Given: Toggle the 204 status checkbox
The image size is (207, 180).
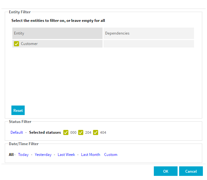Looking at the screenshot, I should pos(81,132).
